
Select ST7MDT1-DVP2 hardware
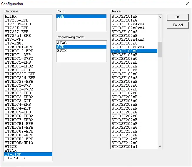click(28, 59)
